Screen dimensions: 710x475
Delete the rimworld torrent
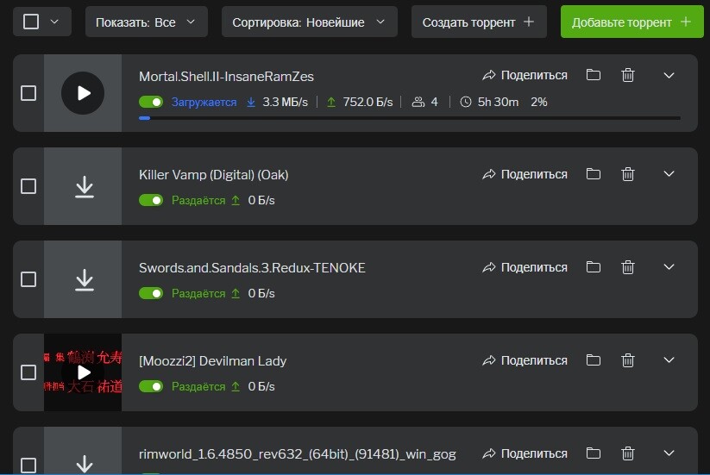tap(627, 453)
